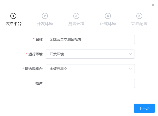Click the step 4 circle icon
The height and width of the screenshot is (116, 158).
(x=108, y=16)
